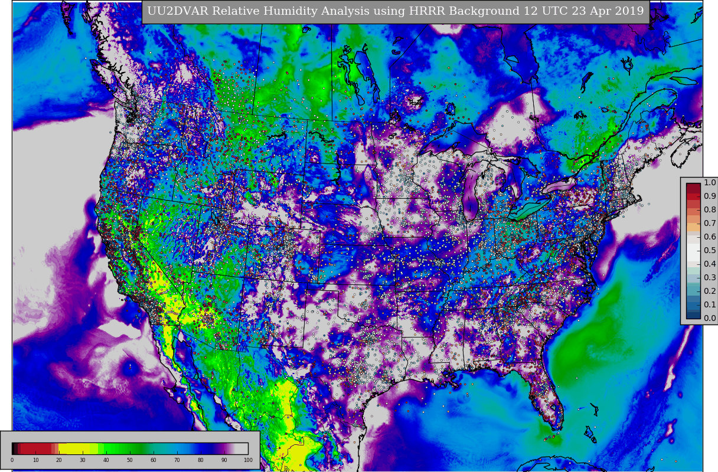Screen dimensions: 718x472
Task: Select the dark red top swatch of vertical colorbar
Action: pyautogui.click(x=693, y=188)
